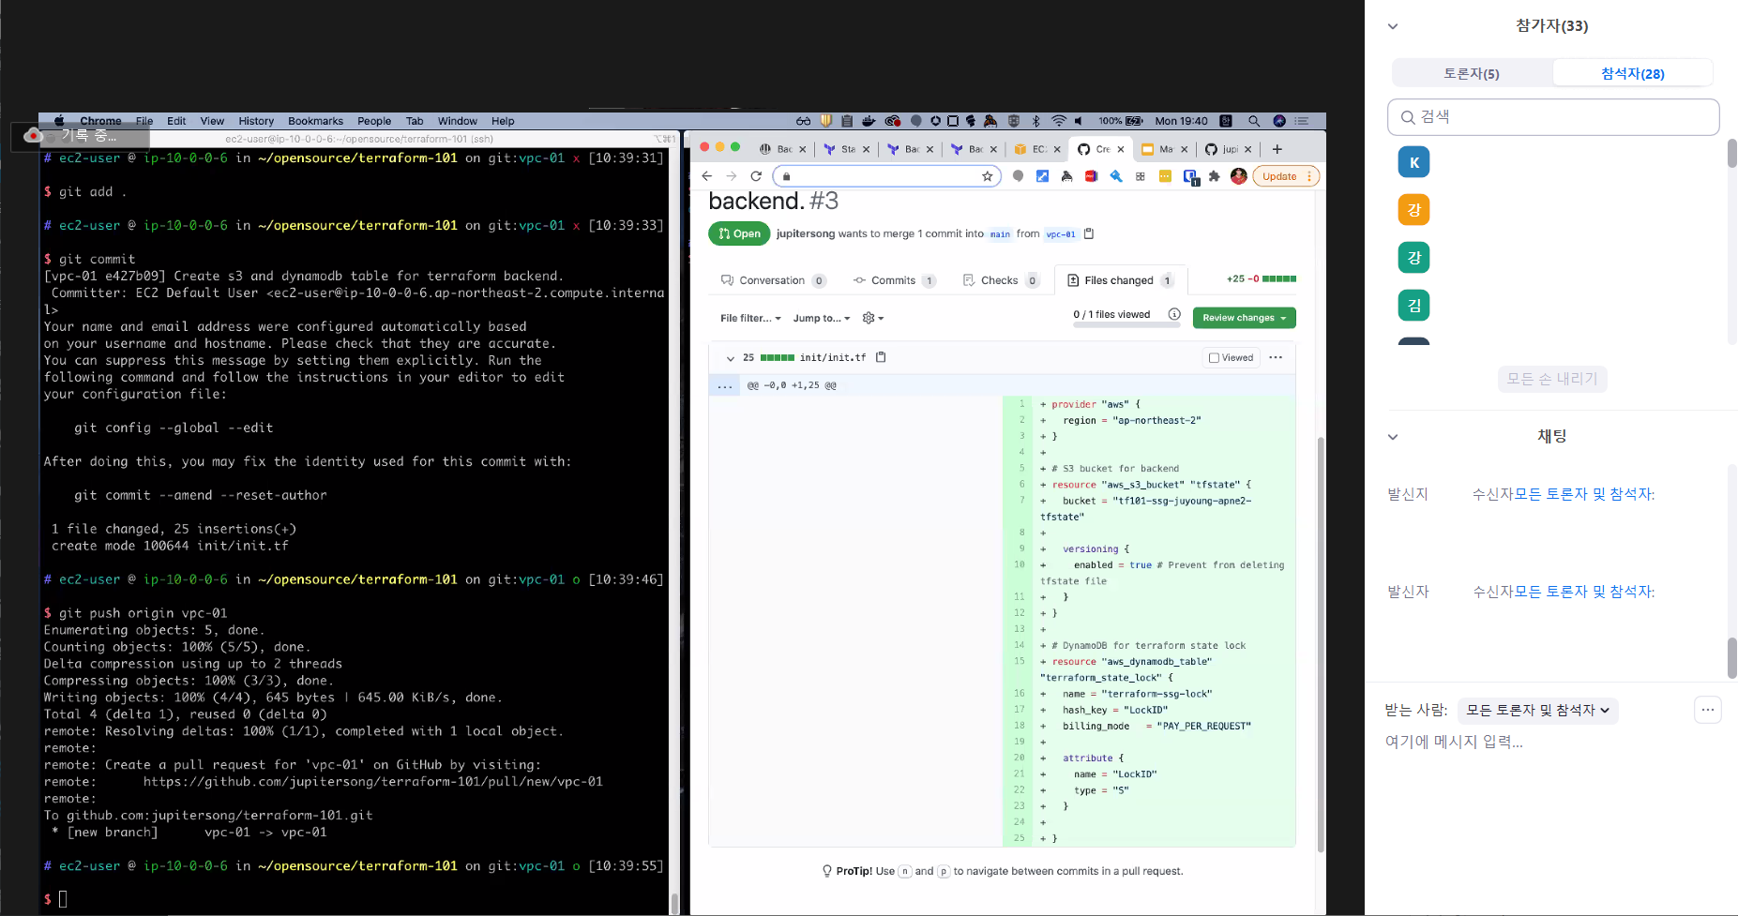Open the Chrome extensions puzzle icon
This screenshot has width=1738, height=916.
pos(1215,176)
